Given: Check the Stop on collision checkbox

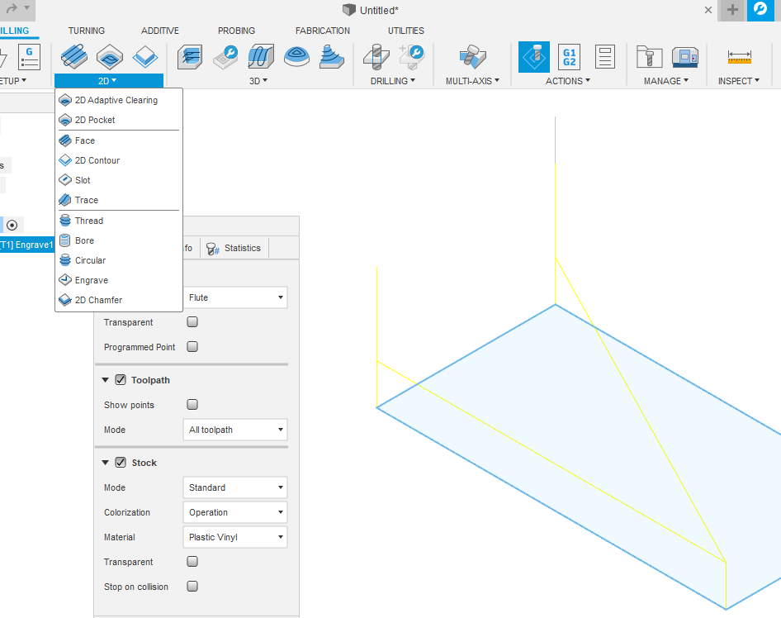Looking at the screenshot, I should 192,587.
